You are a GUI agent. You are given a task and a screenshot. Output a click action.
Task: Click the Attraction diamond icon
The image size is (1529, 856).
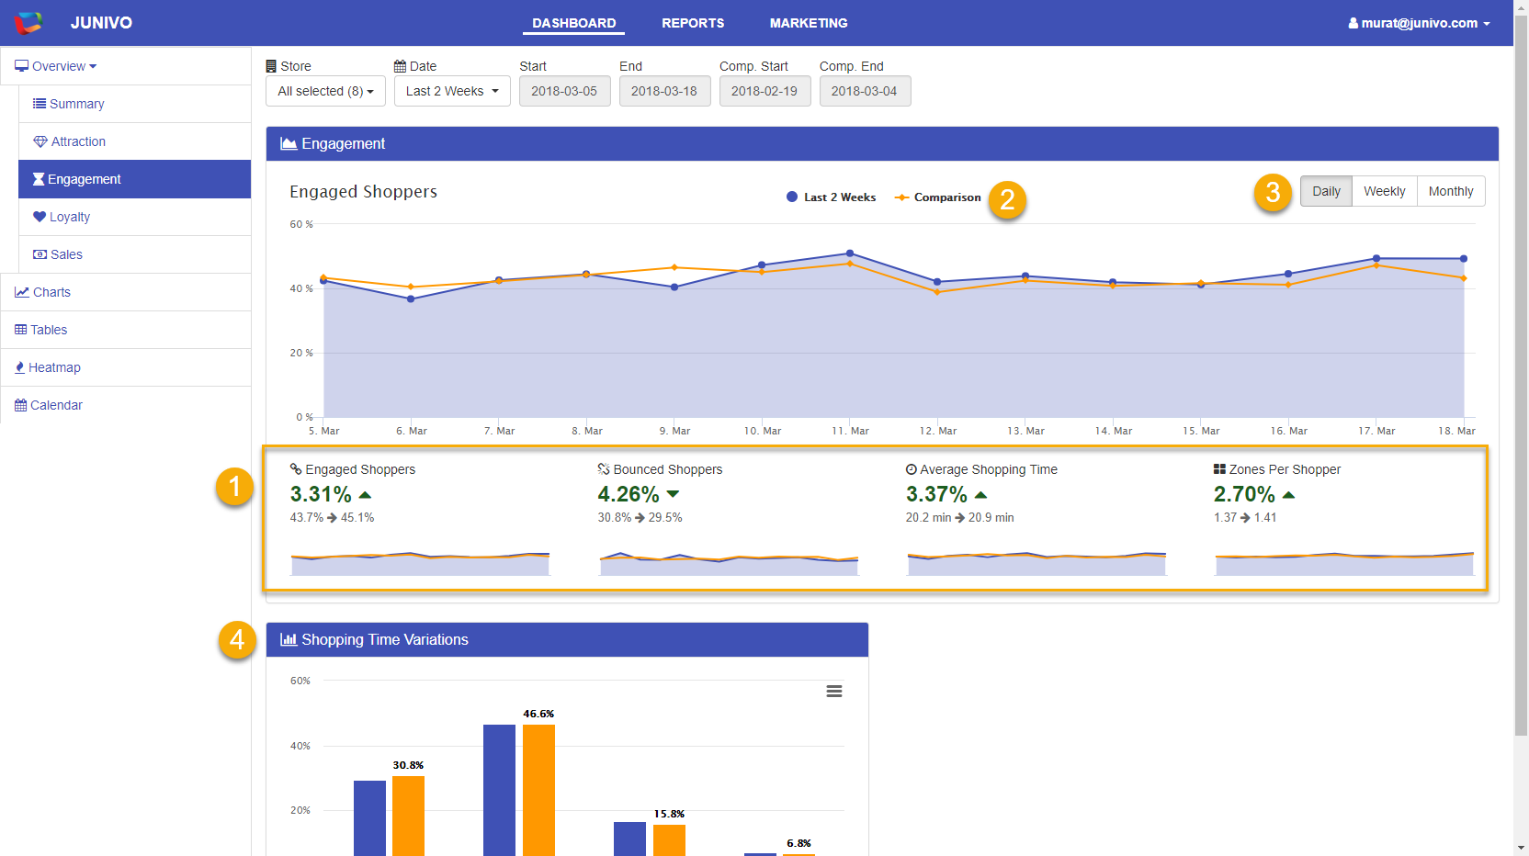coord(40,141)
